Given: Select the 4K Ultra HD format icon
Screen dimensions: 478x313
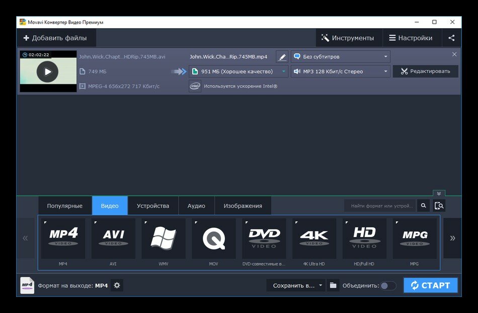Looking at the screenshot, I should pos(314,239).
